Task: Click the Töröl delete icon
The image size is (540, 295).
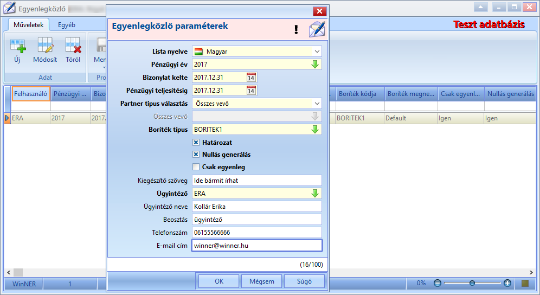Action: (x=73, y=46)
